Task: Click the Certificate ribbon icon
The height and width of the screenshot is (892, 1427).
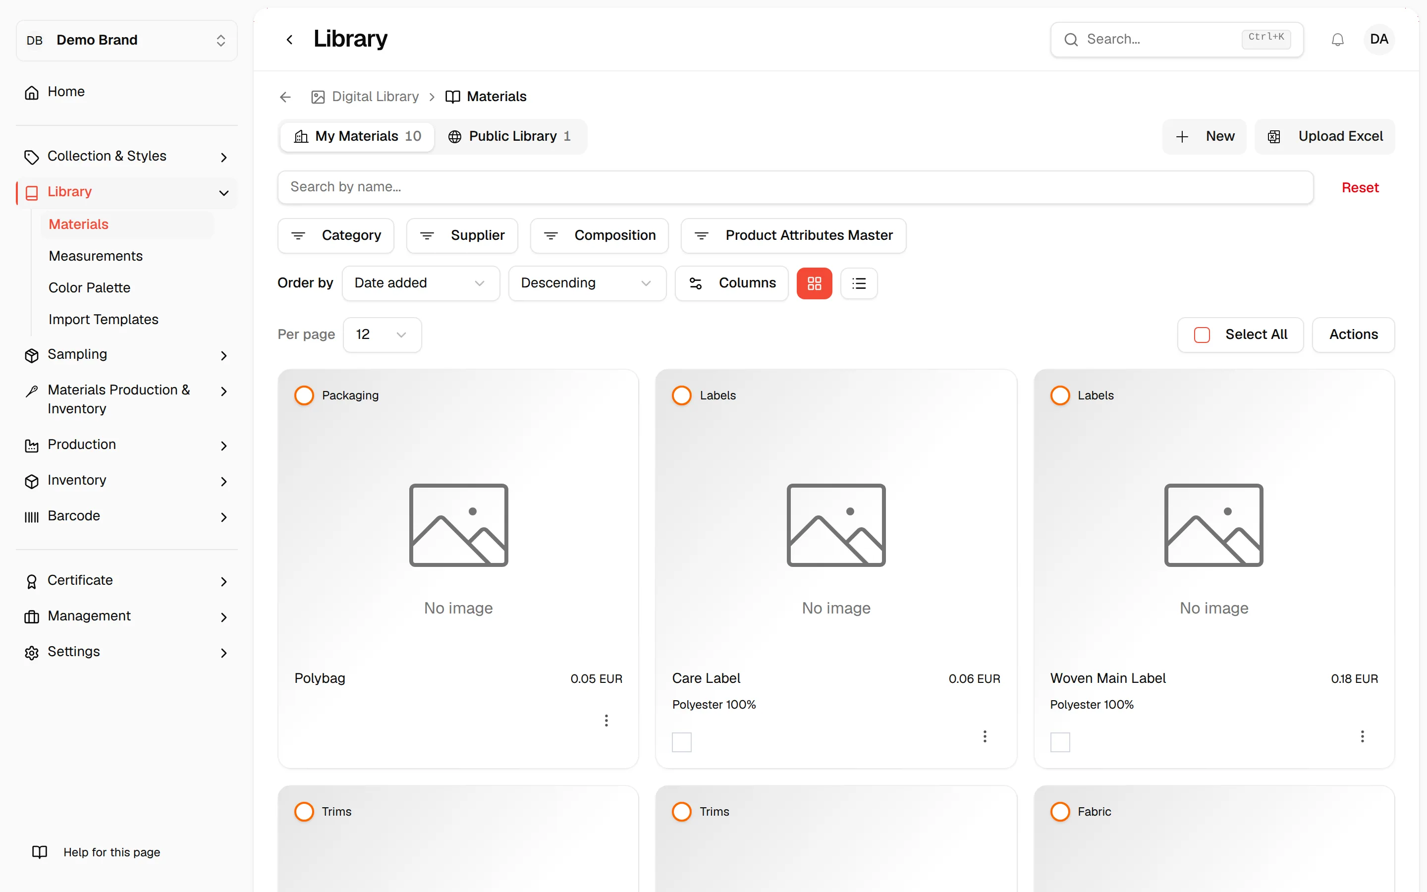Action: [x=32, y=582]
